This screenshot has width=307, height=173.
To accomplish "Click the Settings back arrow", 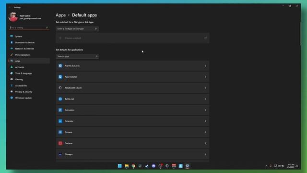I will tap(10, 7).
